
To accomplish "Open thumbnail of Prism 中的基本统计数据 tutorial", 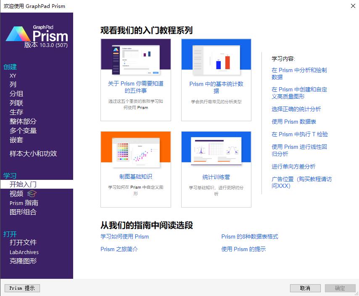I will coord(216,57).
